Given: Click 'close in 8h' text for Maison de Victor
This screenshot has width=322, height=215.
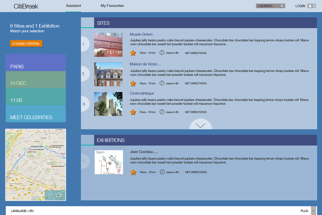Looking at the screenshot, I should pyautogui.click(x=172, y=83).
